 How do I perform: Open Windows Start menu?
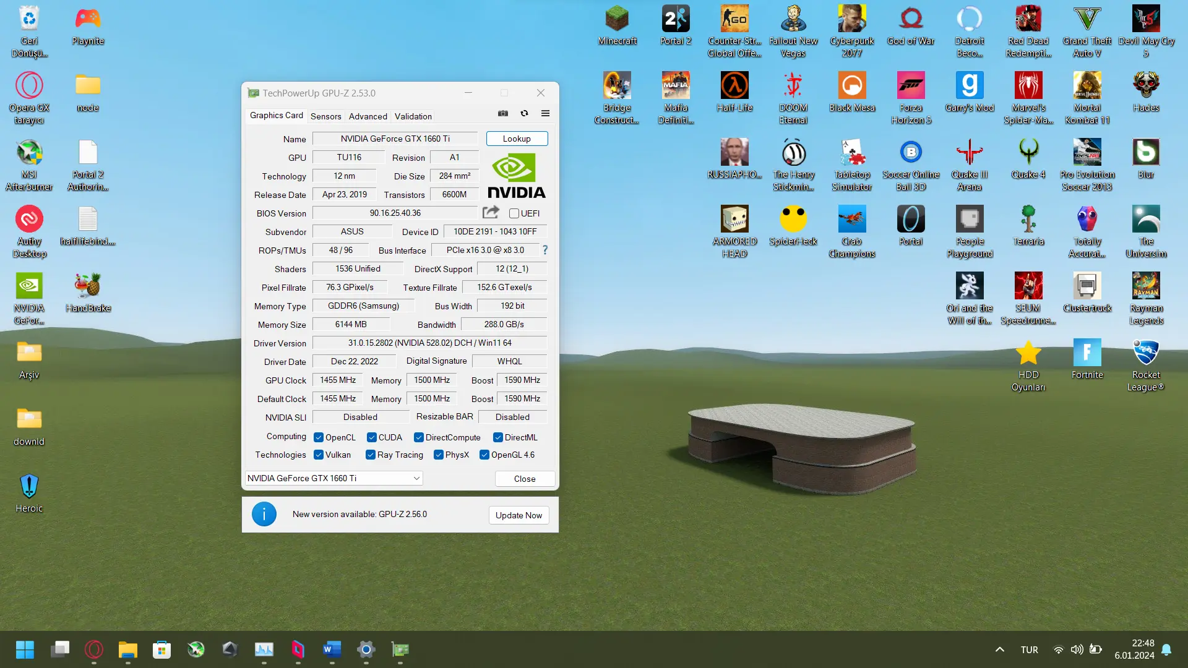pyautogui.click(x=25, y=649)
